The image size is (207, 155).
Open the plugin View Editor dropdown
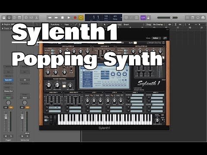pyautogui.click(x=157, y=38)
